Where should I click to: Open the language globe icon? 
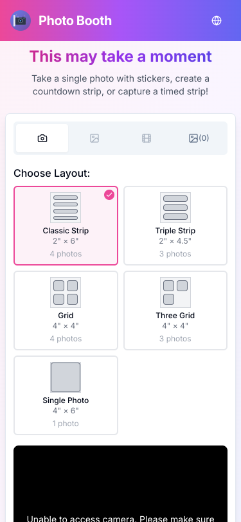(x=217, y=21)
